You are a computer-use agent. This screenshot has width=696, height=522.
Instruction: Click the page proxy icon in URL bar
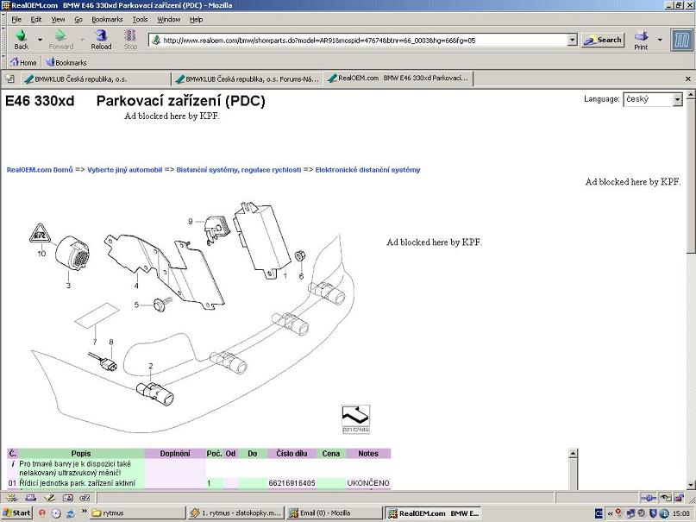[156, 41]
